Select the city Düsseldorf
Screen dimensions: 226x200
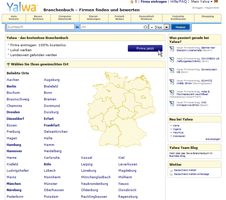click(15, 119)
